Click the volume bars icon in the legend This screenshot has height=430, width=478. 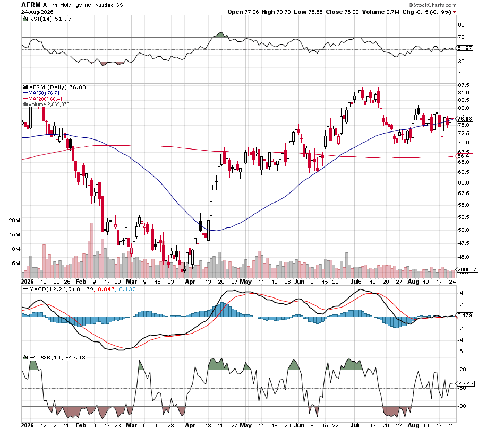pyautogui.click(x=25, y=104)
